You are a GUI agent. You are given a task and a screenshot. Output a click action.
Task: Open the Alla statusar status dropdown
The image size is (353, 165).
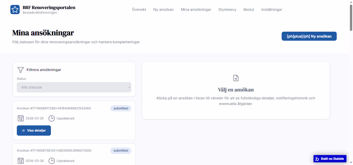point(74,87)
